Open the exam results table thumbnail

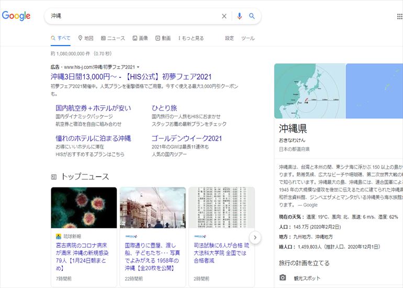point(221,207)
